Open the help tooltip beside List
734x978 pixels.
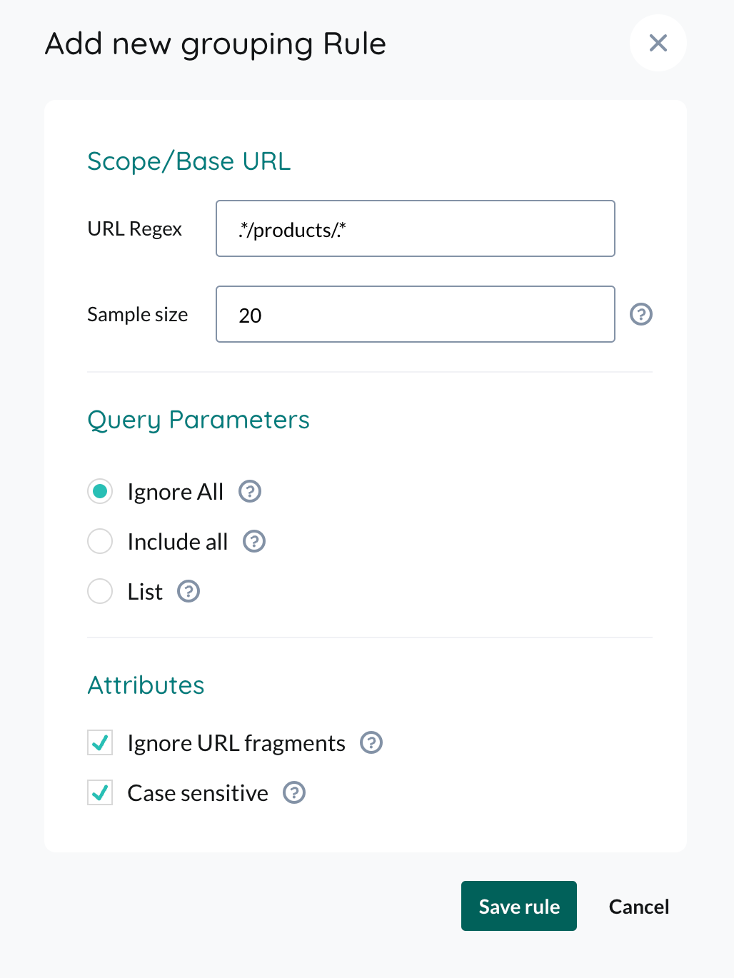coord(188,591)
